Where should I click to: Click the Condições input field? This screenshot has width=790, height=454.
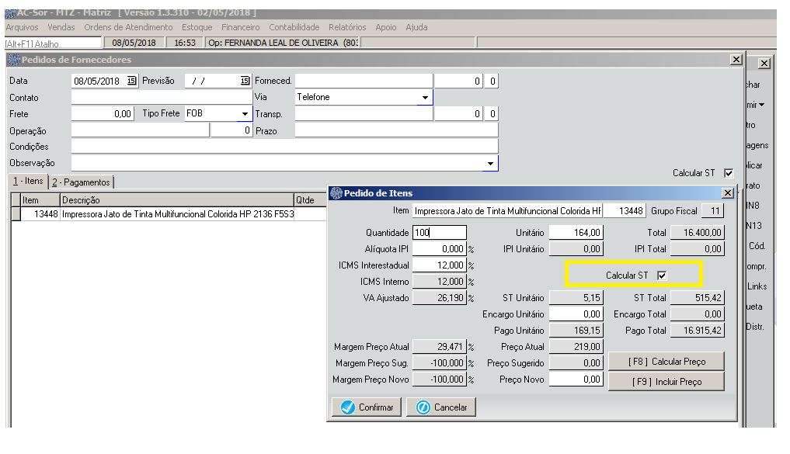tap(284, 147)
